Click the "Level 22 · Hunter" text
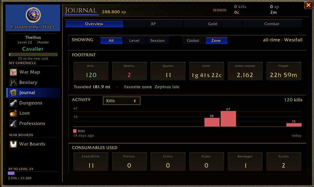The image size is (314, 187). pos(33,42)
